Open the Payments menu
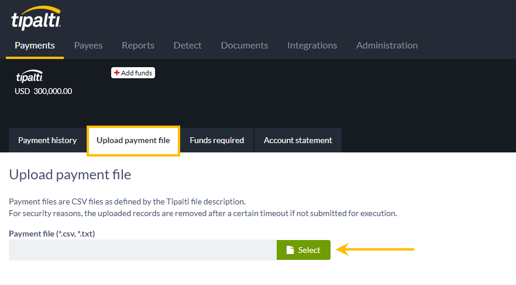This screenshot has height=285, width=516. [35, 45]
